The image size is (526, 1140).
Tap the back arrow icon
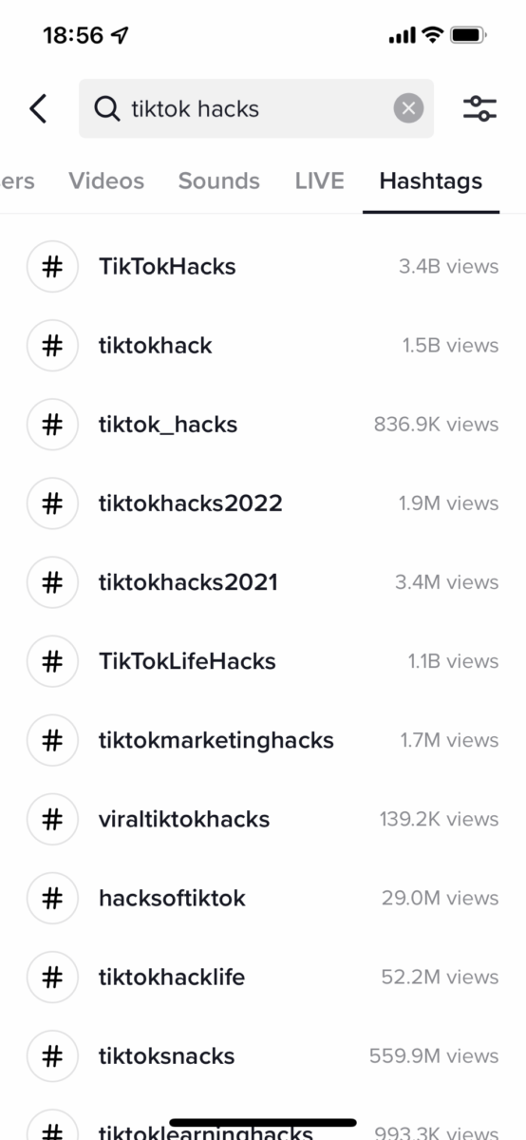(38, 108)
